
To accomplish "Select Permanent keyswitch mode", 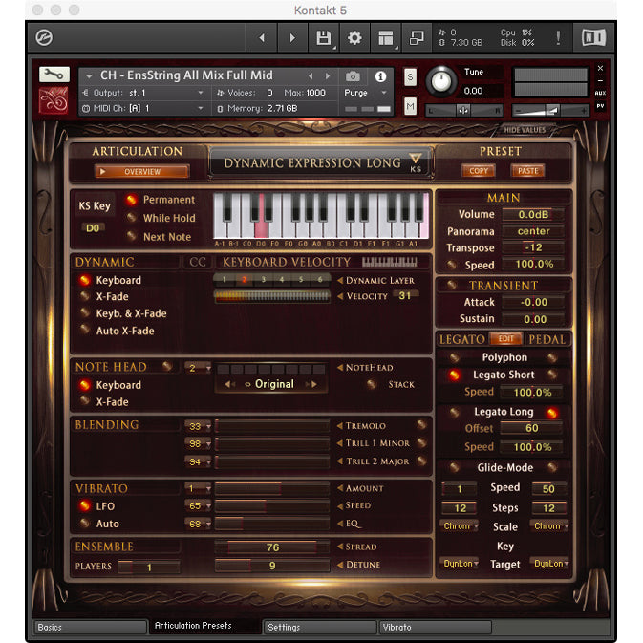I will pos(132,200).
